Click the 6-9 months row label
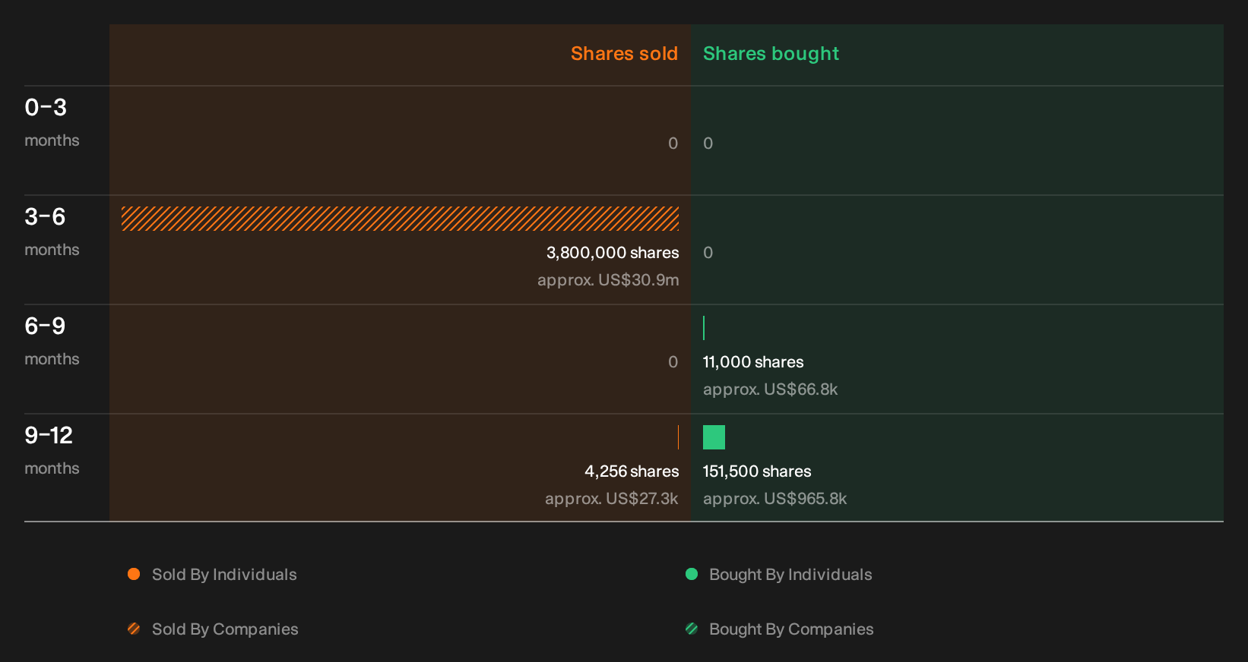 [52, 341]
